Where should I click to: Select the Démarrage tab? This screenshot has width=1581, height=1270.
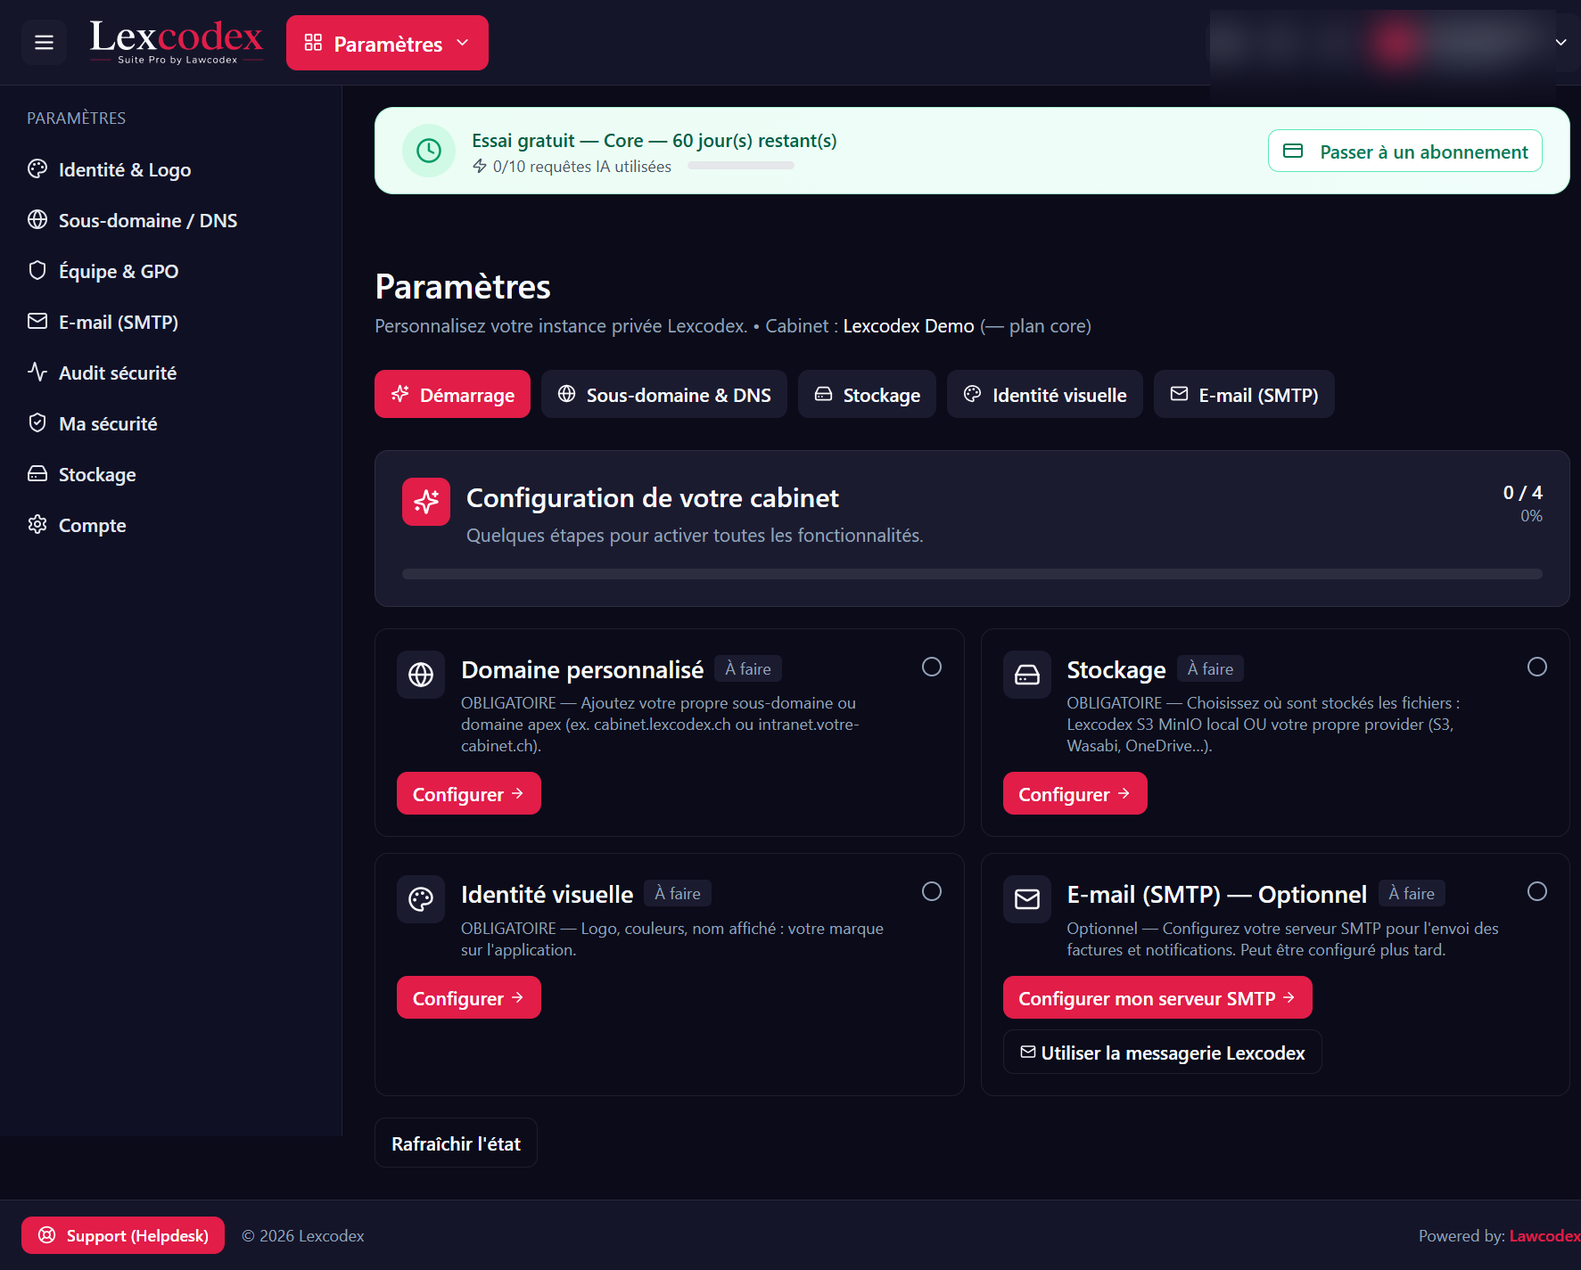[452, 394]
